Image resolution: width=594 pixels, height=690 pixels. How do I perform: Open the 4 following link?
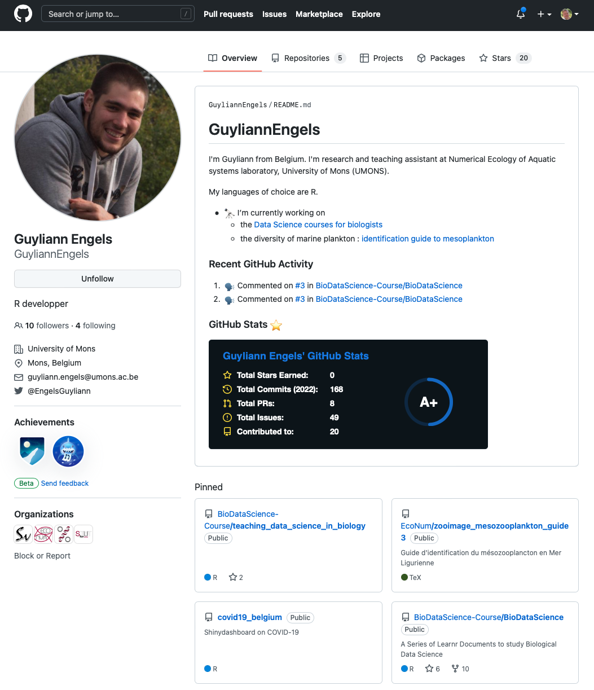tap(95, 326)
